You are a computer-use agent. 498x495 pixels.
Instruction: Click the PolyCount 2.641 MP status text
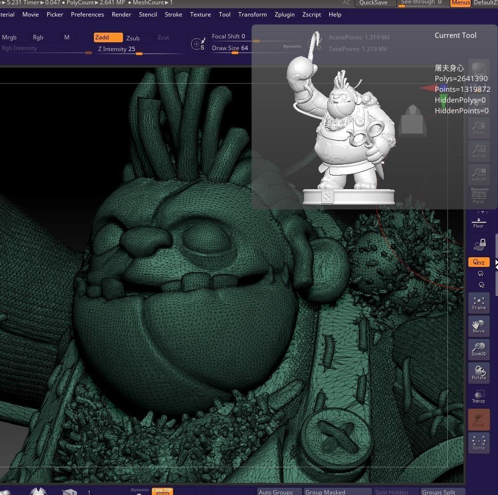[x=95, y=2]
